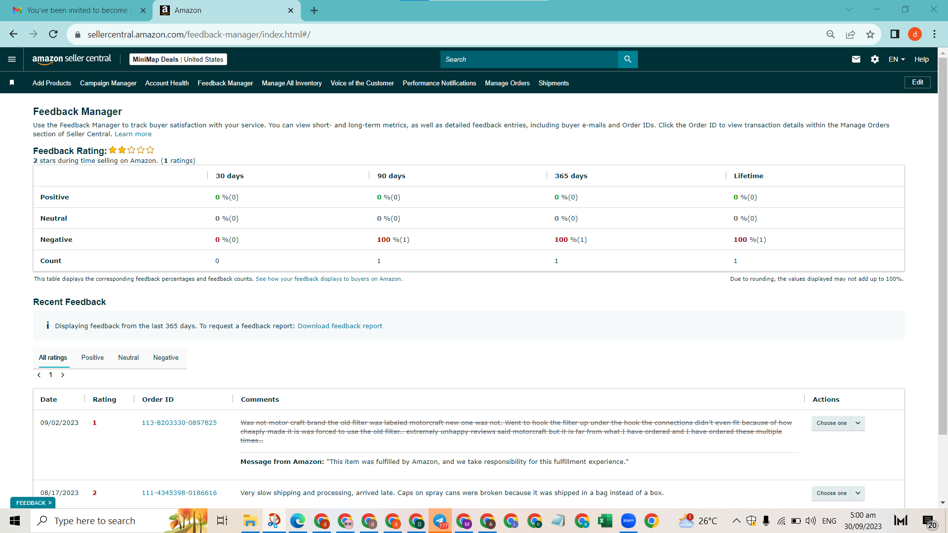The height and width of the screenshot is (533, 948).
Task: Open the Seller Central hamburger menu
Action: coord(12,59)
